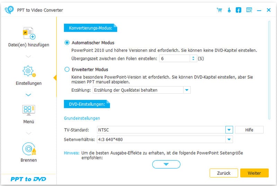Open the register key icon

click(229, 10)
